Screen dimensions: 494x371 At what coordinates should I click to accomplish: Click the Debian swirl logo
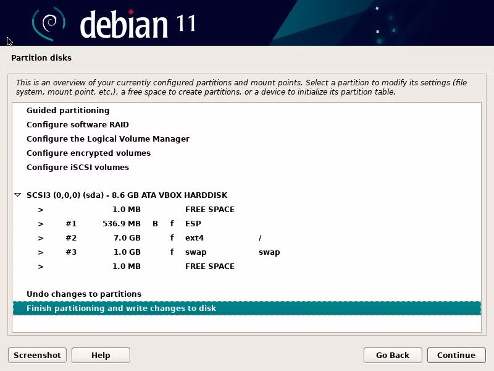pyautogui.click(x=49, y=23)
